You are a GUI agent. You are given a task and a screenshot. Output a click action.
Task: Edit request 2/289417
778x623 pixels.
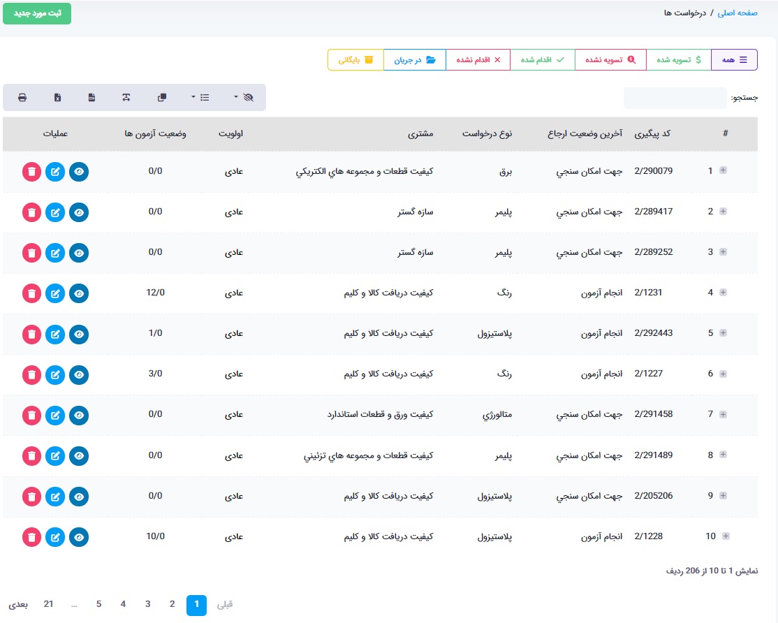point(55,212)
